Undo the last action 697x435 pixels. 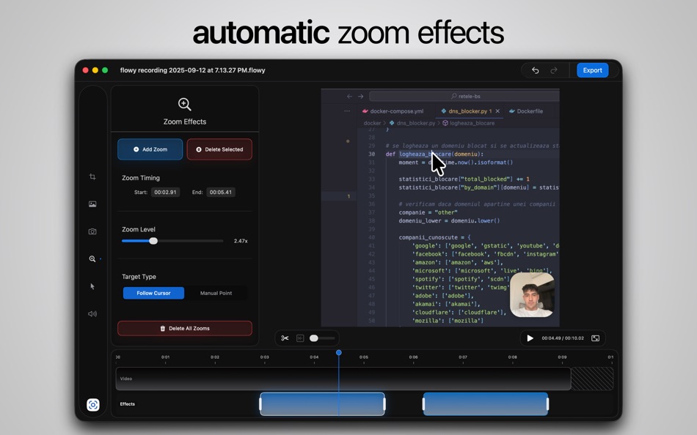[x=535, y=70]
